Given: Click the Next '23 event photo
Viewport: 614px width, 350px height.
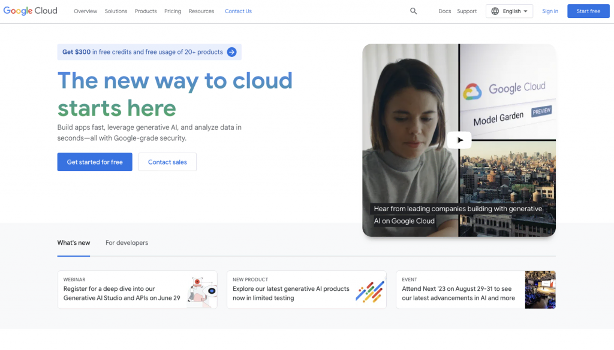Looking at the screenshot, I should click(540, 290).
